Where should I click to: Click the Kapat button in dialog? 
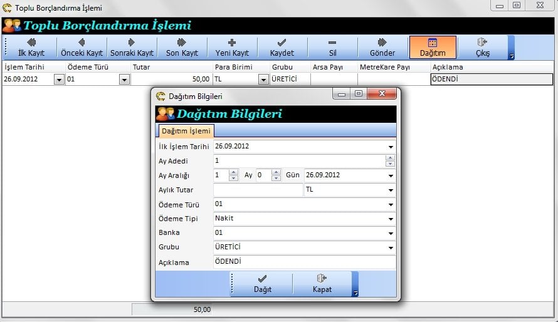click(322, 284)
